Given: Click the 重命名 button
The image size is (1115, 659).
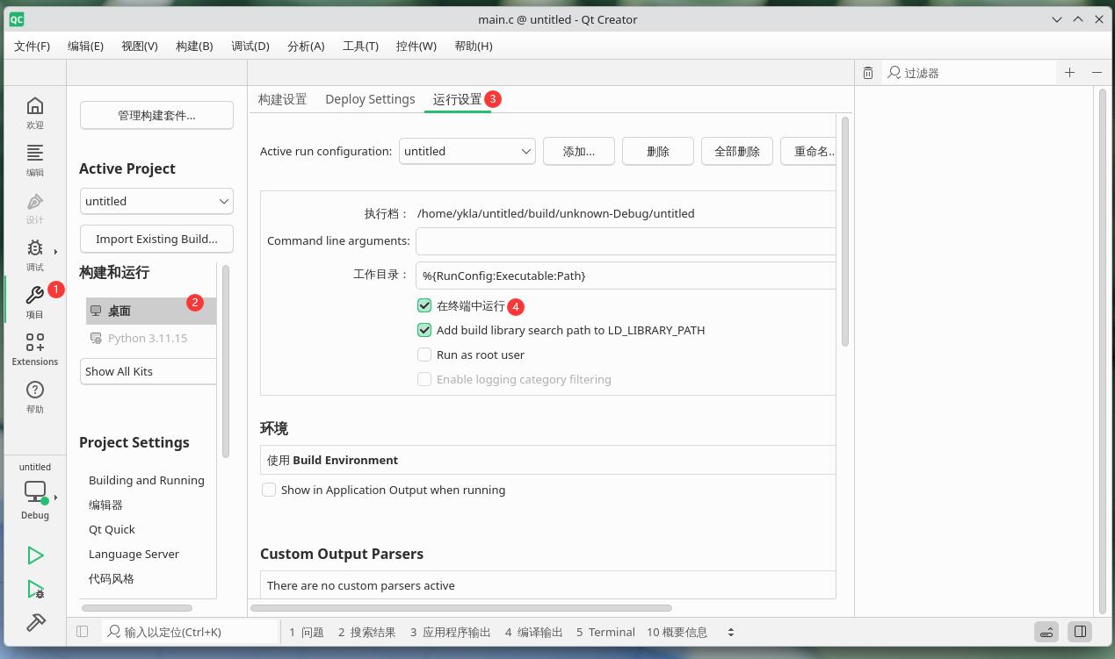Looking at the screenshot, I should [x=808, y=151].
